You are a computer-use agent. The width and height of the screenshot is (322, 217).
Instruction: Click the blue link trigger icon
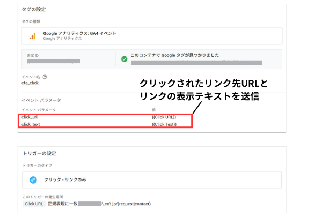pyautogui.click(x=33, y=179)
